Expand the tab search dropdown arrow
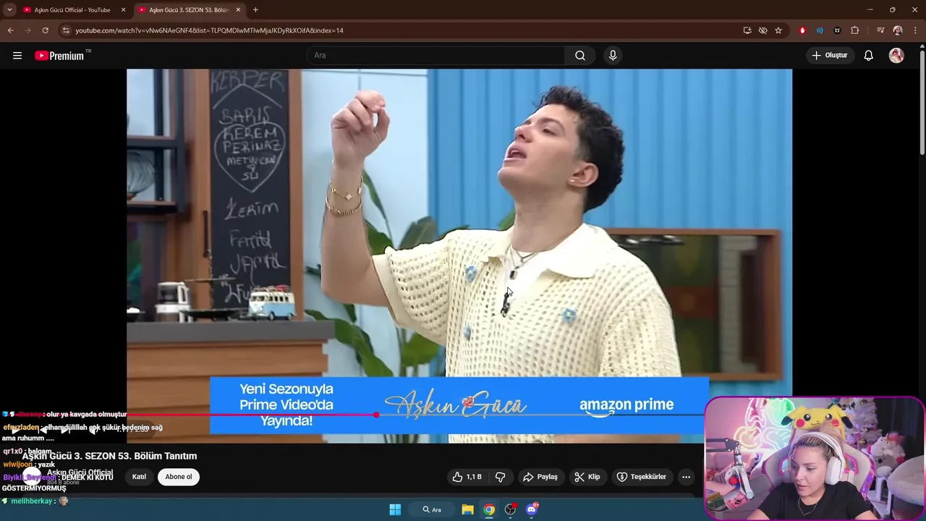Screen dimensions: 926x521 pyautogui.click(x=9, y=10)
